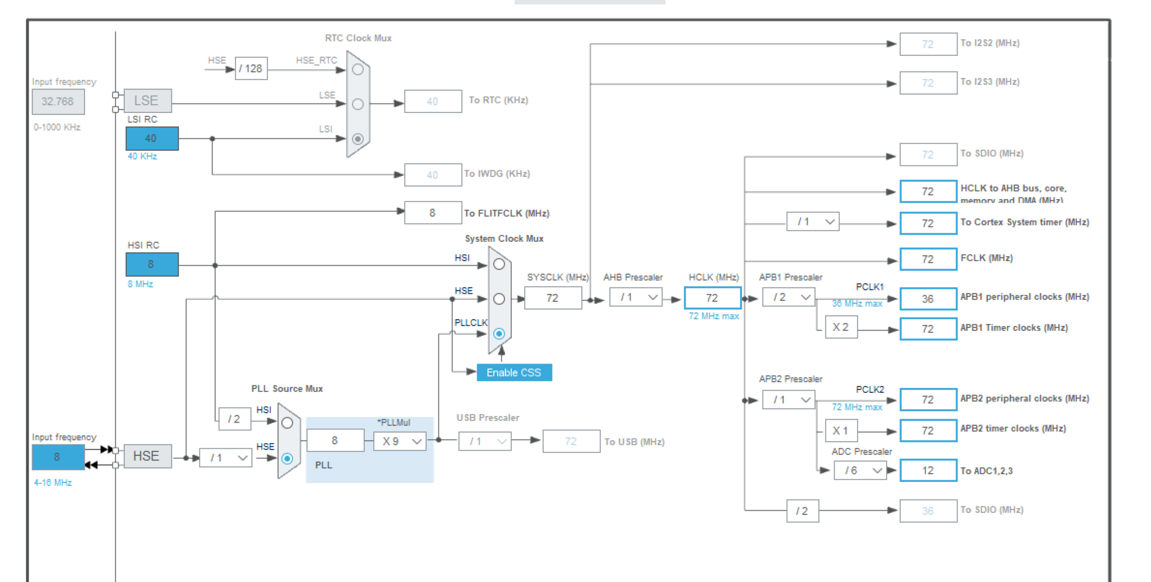
Task: Select HSE radio in PLL Source Mux
Action: tap(287, 458)
